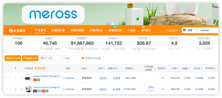Click the US flag icon in search

[185, 30]
